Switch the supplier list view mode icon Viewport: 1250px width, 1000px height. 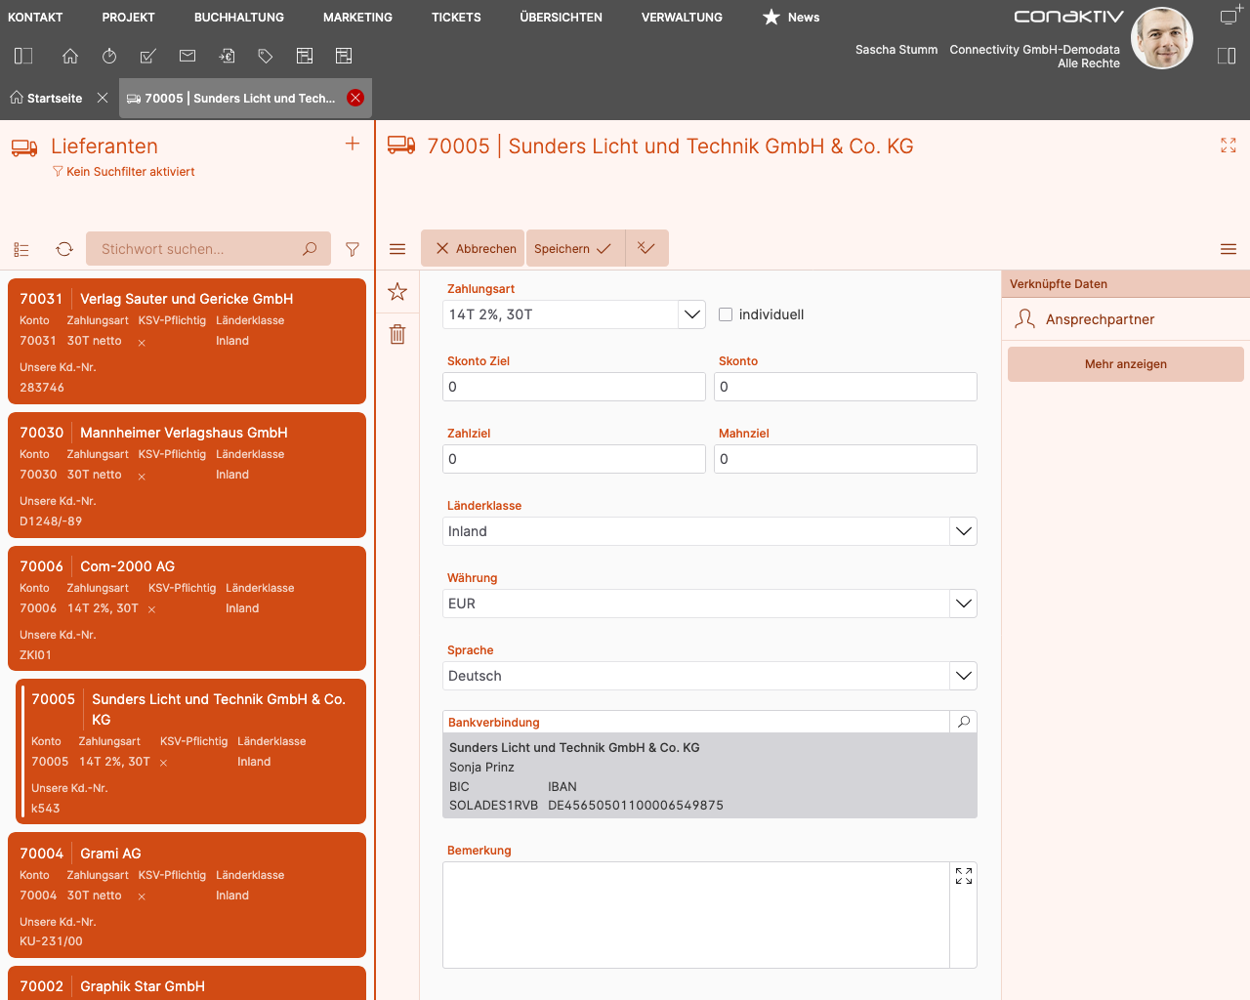click(x=21, y=249)
